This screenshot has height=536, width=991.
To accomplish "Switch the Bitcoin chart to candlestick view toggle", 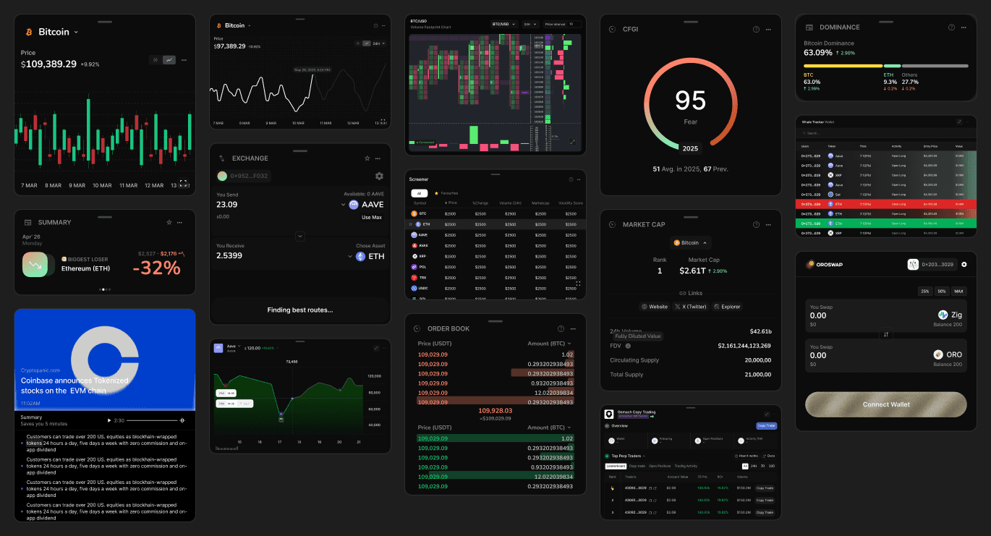I will [156, 60].
